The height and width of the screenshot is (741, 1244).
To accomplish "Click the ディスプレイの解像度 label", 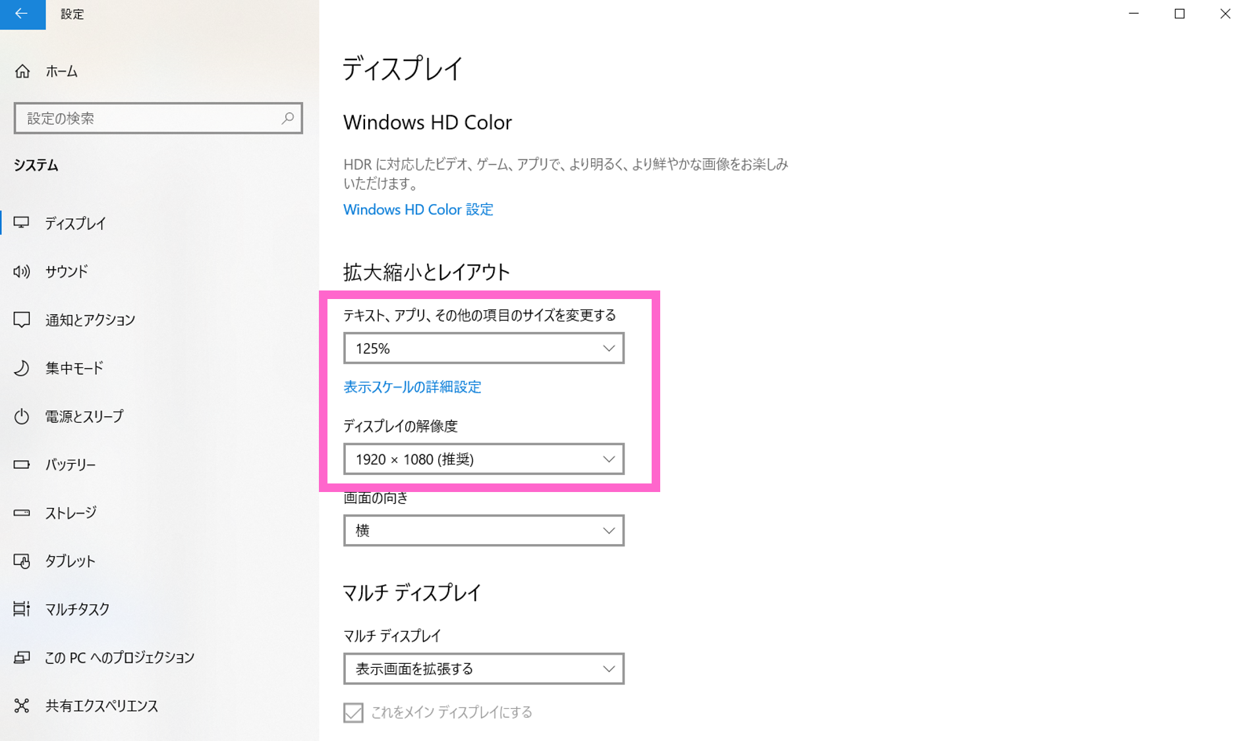I will pyautogui.click(x=400, y=426).
